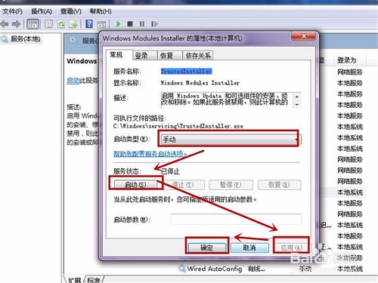Click the Export list toolbar icon

coord(73,24)
